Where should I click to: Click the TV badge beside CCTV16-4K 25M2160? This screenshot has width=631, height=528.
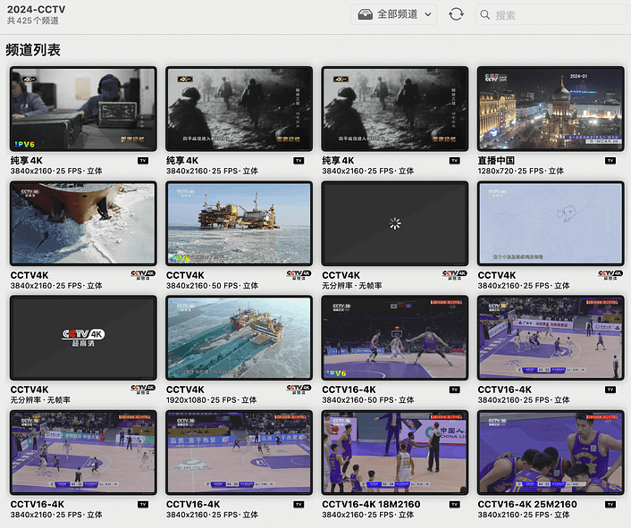[610, 504]
